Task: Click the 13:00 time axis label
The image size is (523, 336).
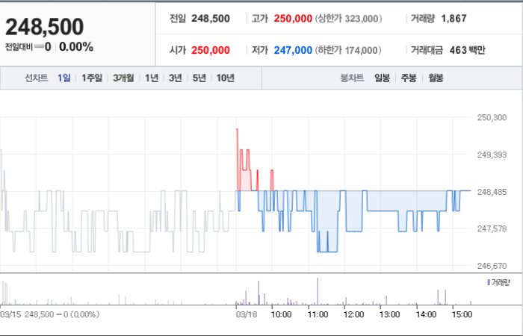Action: pos(389,314)
